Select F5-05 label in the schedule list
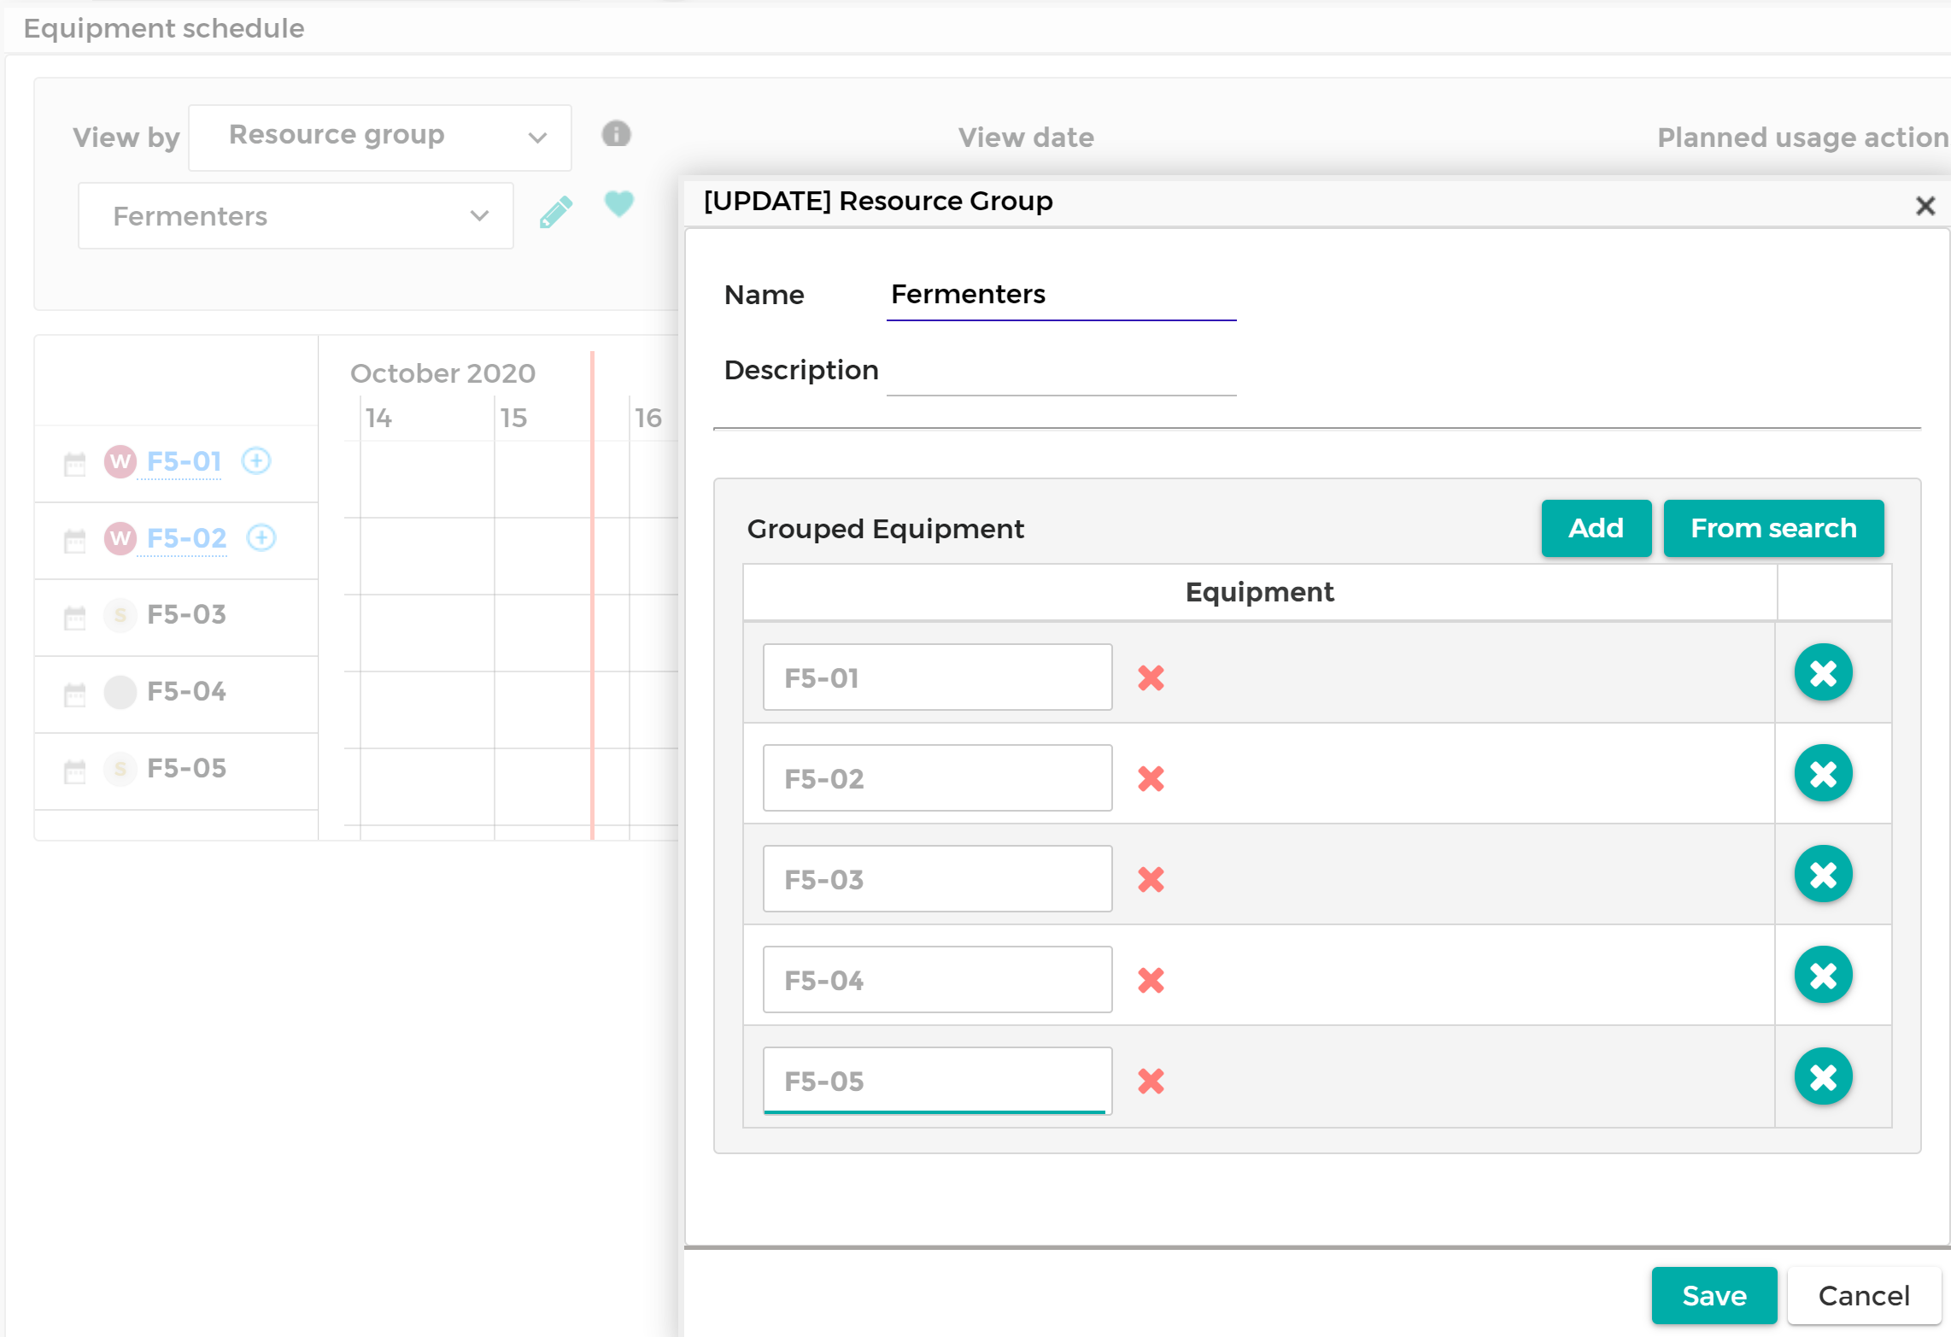Screen dimensions: 1951x1337 point(186,768)
